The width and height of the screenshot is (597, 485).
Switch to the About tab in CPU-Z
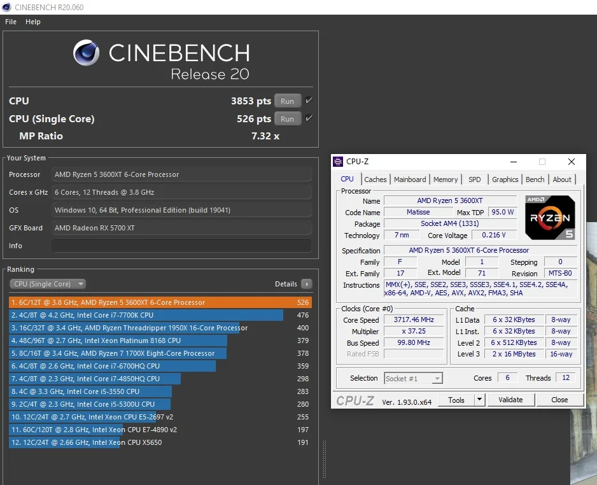click(x=562, y=179)
